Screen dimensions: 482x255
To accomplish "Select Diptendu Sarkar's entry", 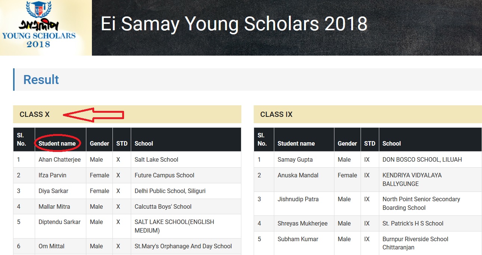I will coord(59,222).
